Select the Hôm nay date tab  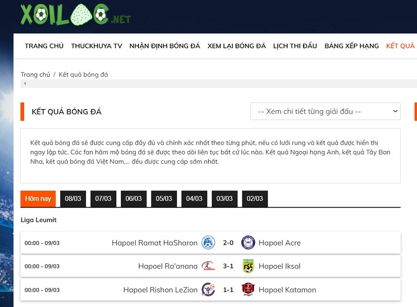(x=38, y=199)
